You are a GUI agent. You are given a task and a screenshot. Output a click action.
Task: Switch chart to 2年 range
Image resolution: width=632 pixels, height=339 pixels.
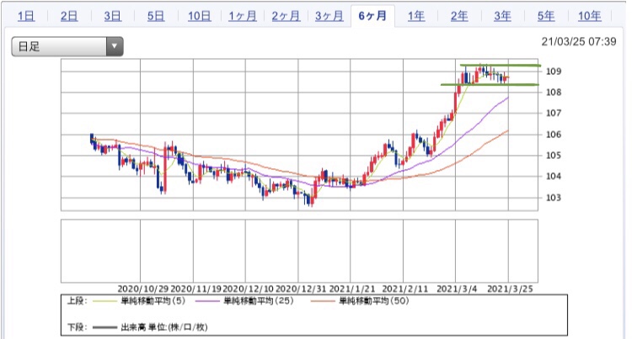point(459,16)
